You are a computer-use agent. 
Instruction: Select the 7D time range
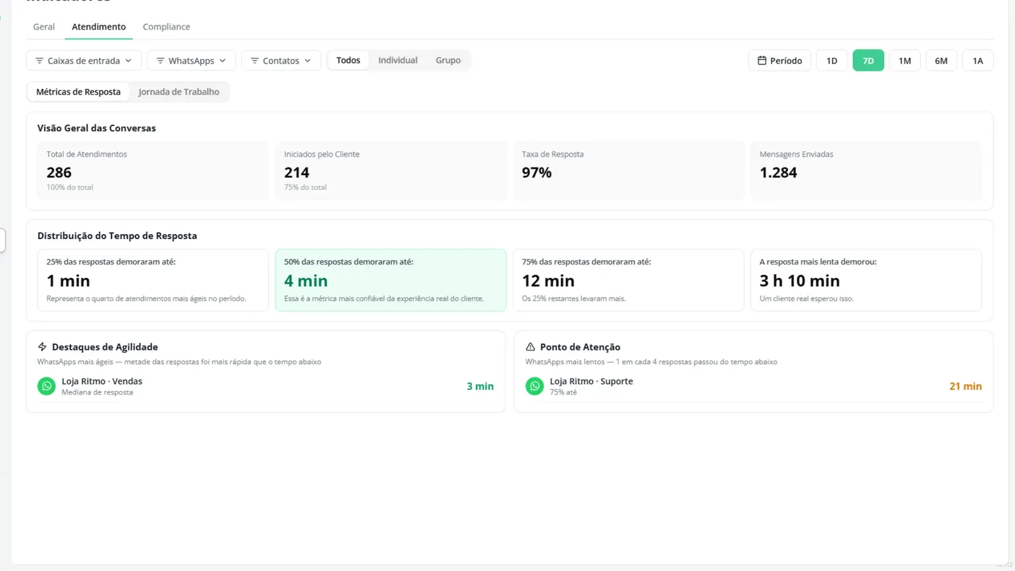868,61
